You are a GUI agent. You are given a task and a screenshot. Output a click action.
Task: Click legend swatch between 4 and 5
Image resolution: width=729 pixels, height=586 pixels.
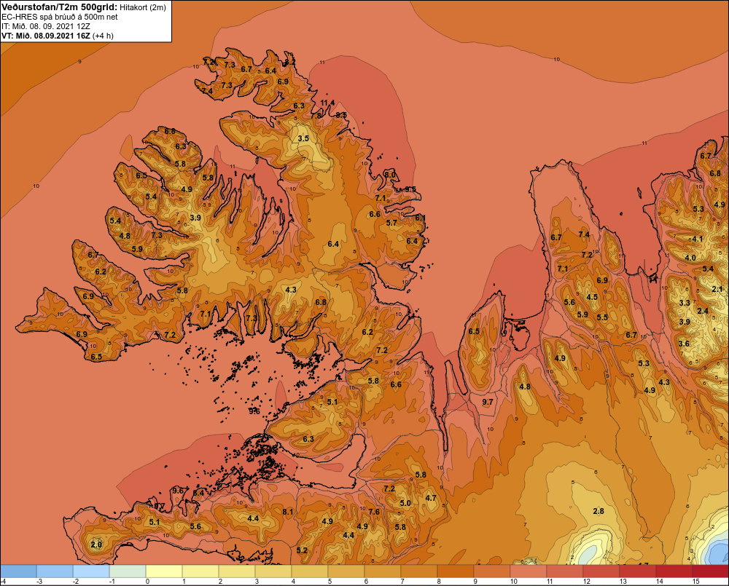click(310, 571)
